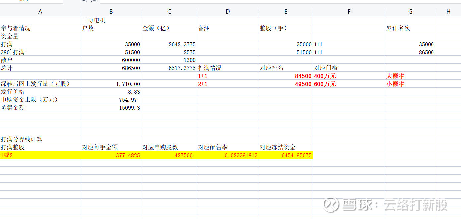Click the 户数 header cell
Screen dimensions: 461x219
(111, 28)
